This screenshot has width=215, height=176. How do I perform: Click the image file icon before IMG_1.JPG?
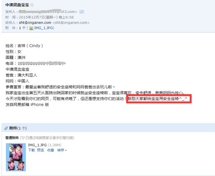31,28
